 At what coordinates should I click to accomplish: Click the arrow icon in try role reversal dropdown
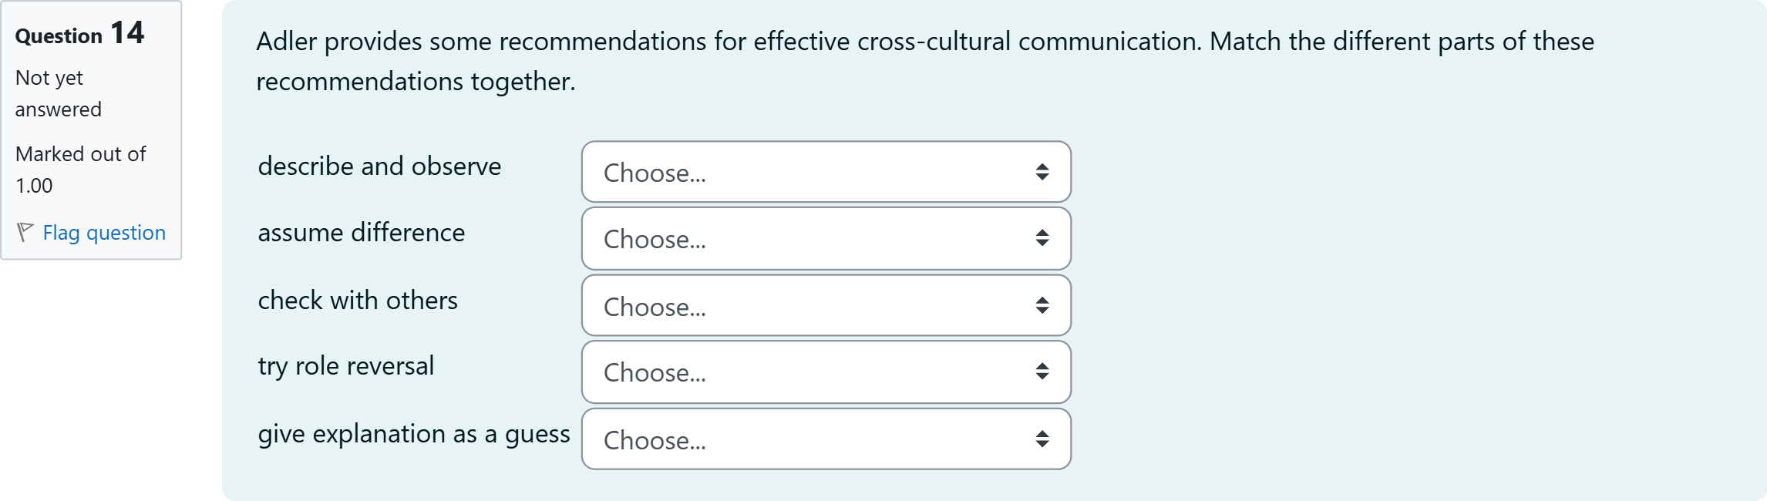click(1042, 372)
